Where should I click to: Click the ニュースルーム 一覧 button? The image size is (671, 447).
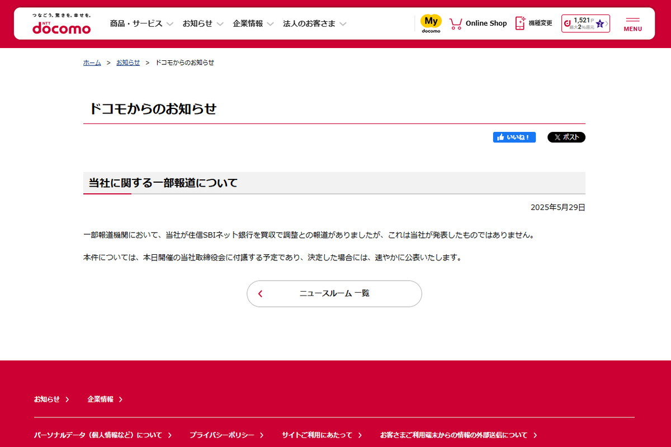click(334, 293)
